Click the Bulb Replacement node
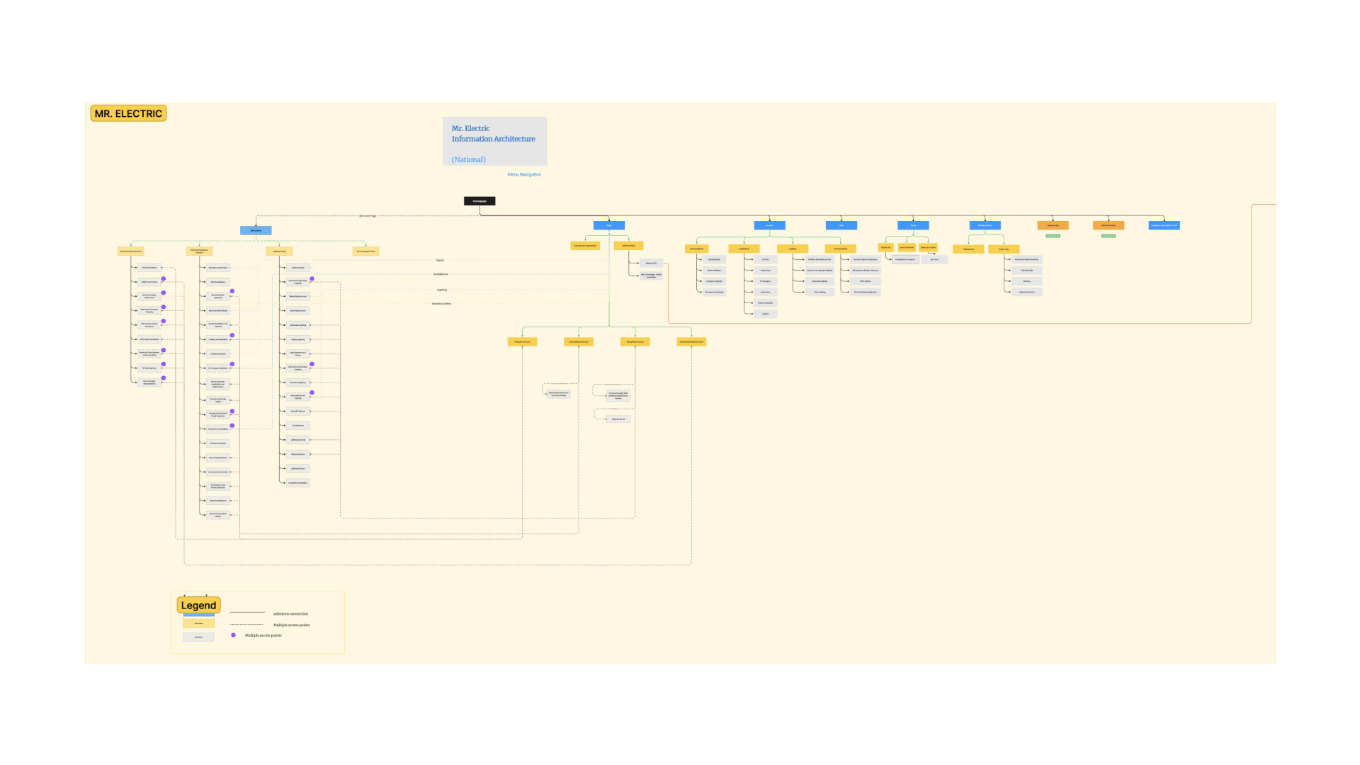 (x=297, y=310)
